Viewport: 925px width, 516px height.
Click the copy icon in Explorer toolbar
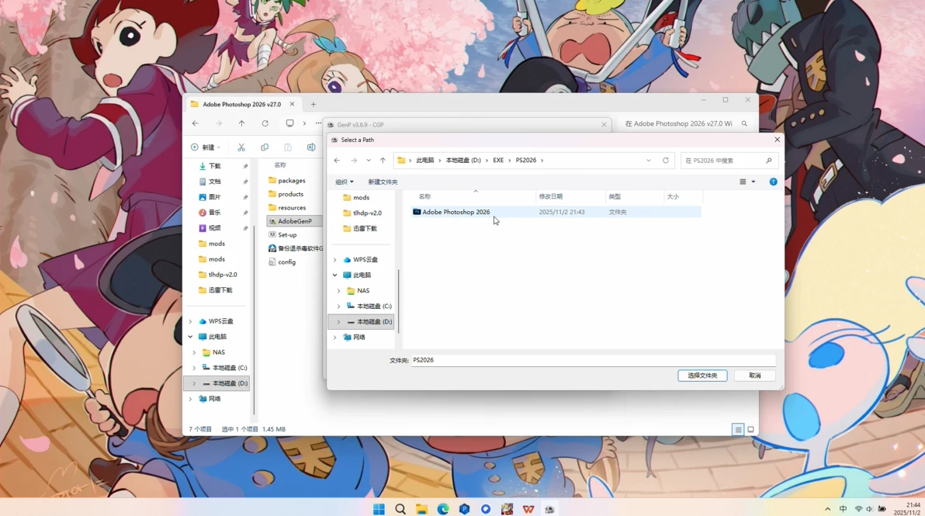click(264, 147)
